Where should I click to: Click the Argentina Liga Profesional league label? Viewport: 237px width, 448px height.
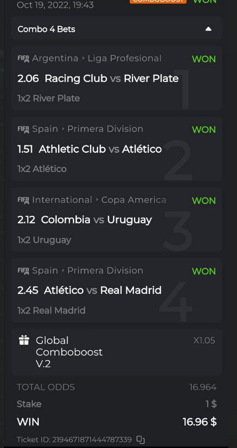coord(97,58)
